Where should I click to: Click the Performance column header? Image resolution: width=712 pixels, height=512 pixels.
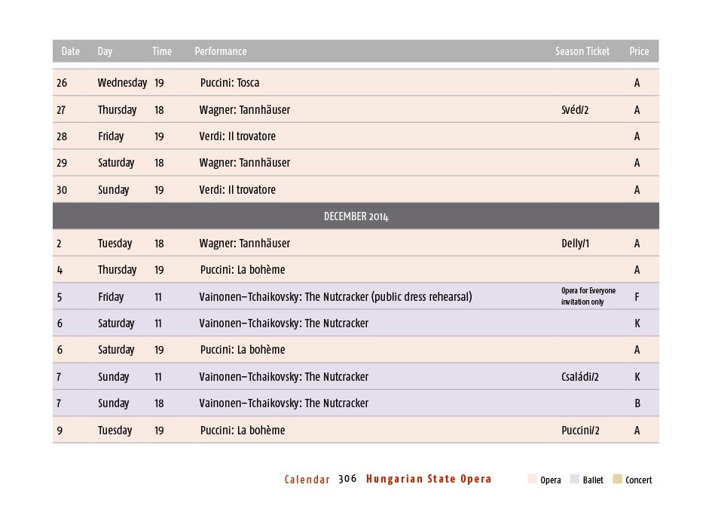pyautogui.click(x=221, y=51)
